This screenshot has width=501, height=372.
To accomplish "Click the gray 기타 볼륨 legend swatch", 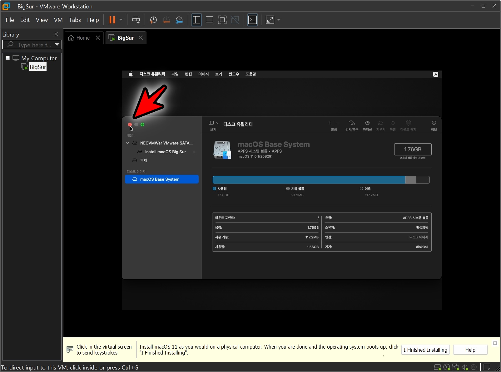I will click(288, 188).
